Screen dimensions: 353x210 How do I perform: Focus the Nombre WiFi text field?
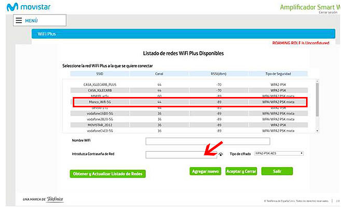(x=207, y=141)
